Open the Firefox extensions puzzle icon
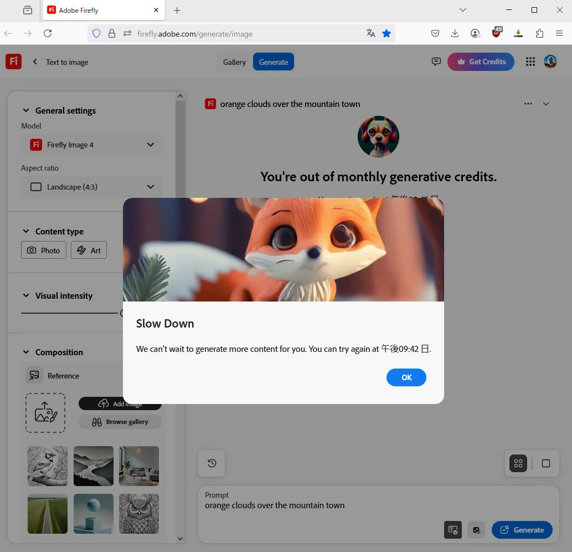The width and height of the screenshot is (572, 552). pyautogui.click(x=539, y=34)
